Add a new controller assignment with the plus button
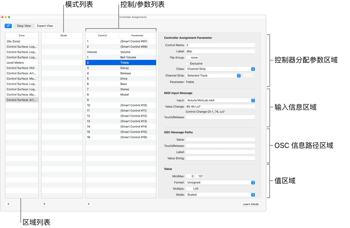Image resolution: width=350 pixels, height=228 pixels. point(88,204)
